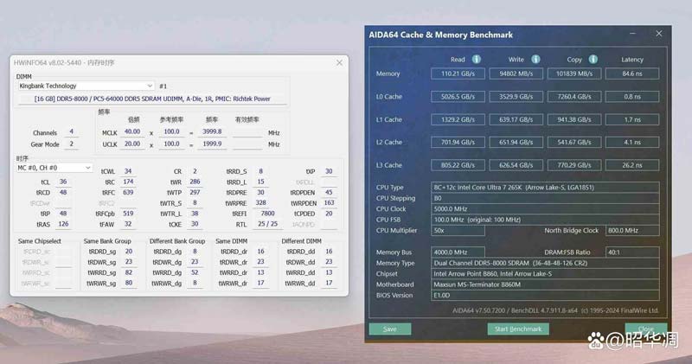Image resolution: width=692 pixels, height=364 pixels.
Task: Click the Memory Latency value 84.6 ns
Action: [x=632, y=73]
